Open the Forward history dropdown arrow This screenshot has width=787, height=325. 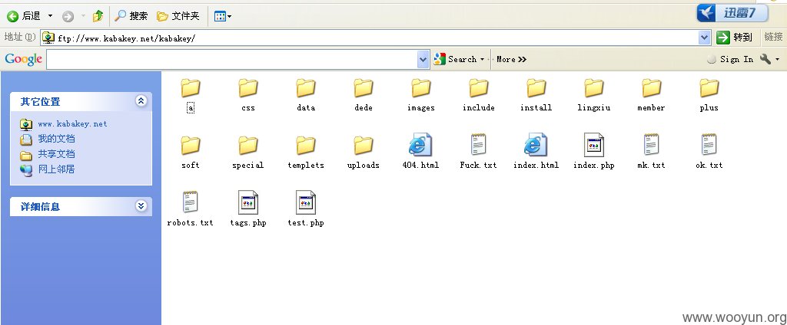83,16
